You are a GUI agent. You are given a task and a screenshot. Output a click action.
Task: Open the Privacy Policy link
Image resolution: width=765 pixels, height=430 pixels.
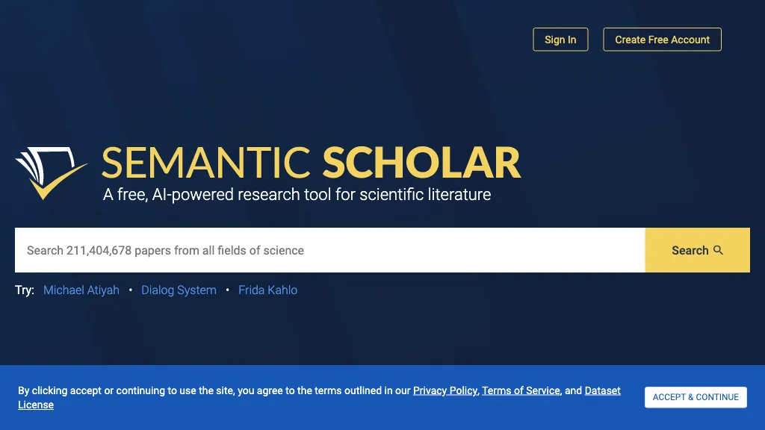point(445,390)
